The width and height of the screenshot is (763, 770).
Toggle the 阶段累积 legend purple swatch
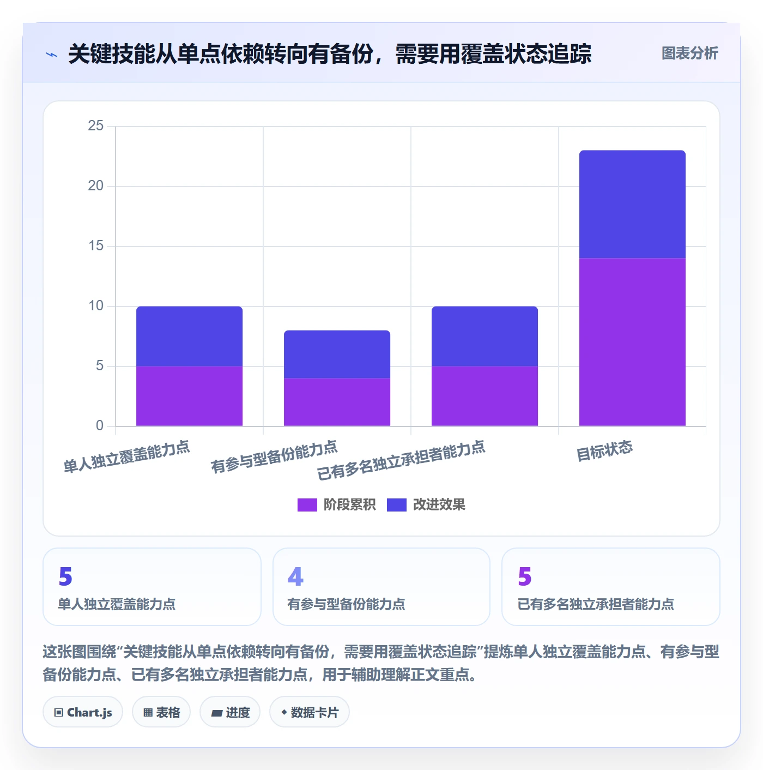[x=307, y=505]
